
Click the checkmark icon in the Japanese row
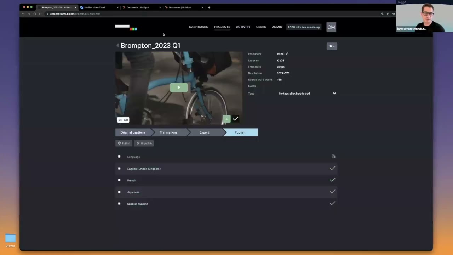coord(332,192)
